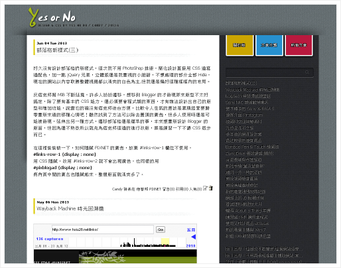
Task: Click the delete post trash icon
Action: 211,188
